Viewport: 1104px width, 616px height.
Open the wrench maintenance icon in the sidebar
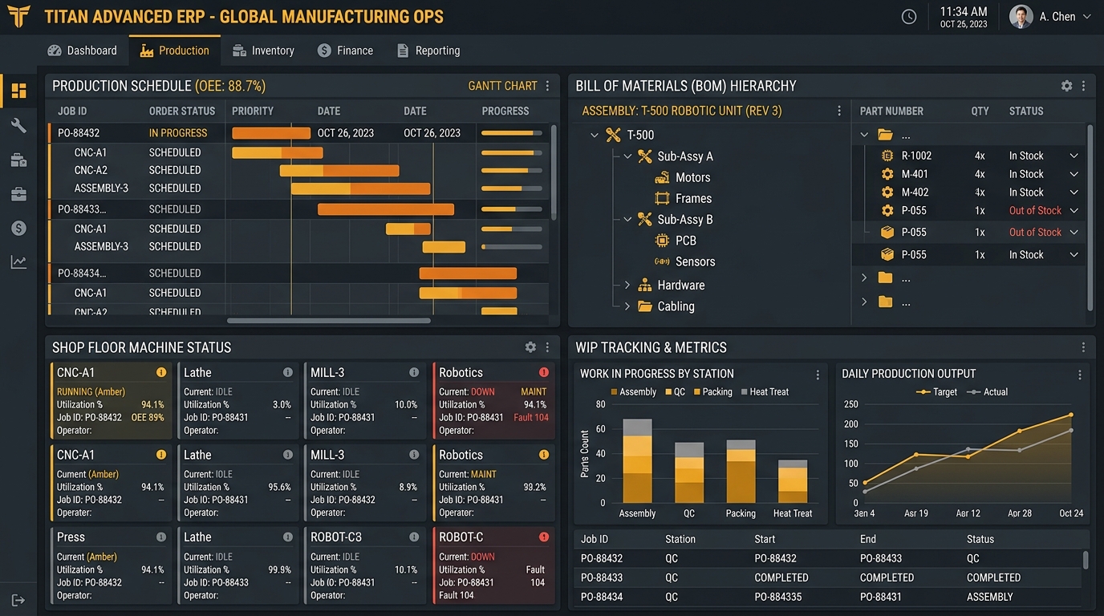click(18, 126)
